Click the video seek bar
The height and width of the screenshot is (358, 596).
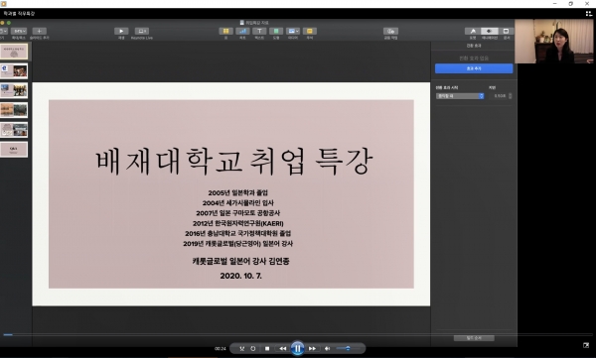click(298, 334)
